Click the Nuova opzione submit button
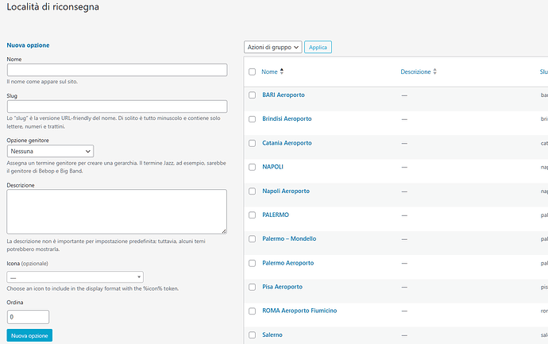Viewport: 548px width, 344px height. 29,336
